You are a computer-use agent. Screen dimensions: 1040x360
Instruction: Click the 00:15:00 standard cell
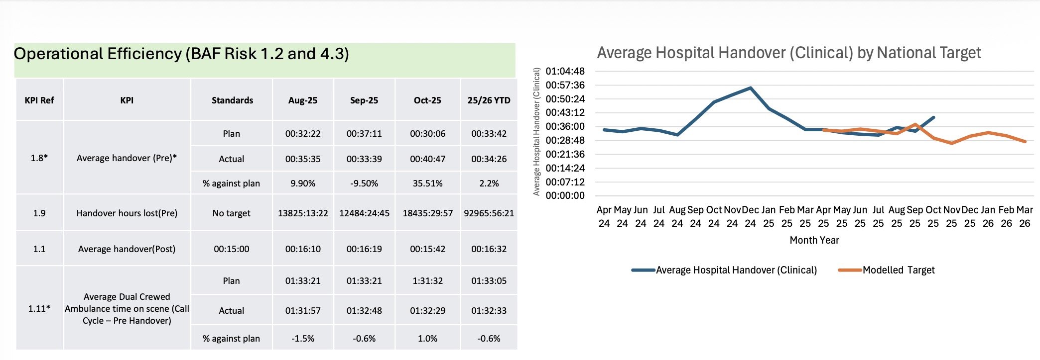(x=232, y=249)
